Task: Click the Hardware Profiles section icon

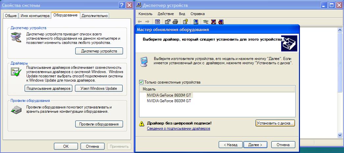Action: pyautogui.click(x=16, y=109)
